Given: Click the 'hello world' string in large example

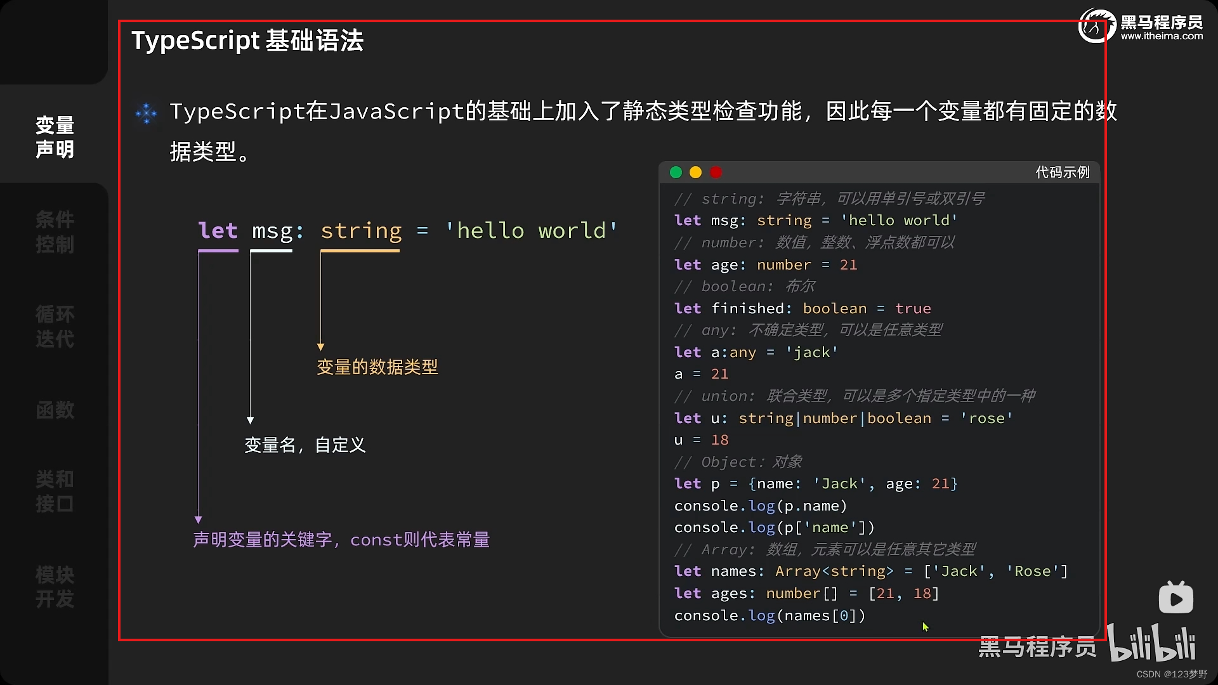Looking at the screenshot, I should pos(531,231).
